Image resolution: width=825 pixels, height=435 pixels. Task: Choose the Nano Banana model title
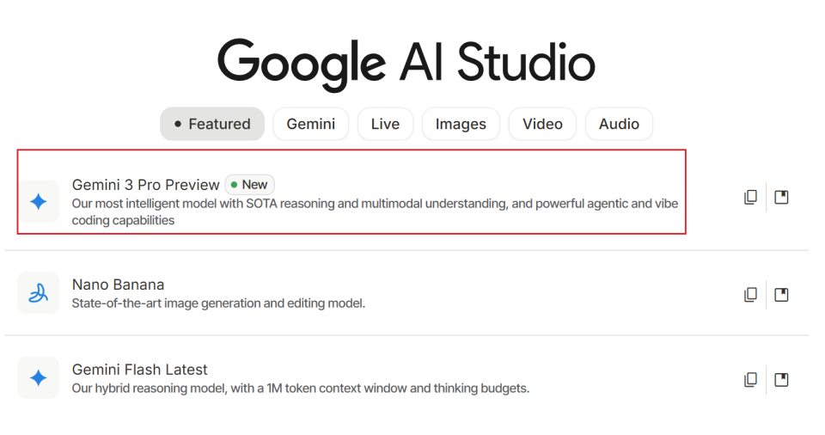[x=118, y=285]
